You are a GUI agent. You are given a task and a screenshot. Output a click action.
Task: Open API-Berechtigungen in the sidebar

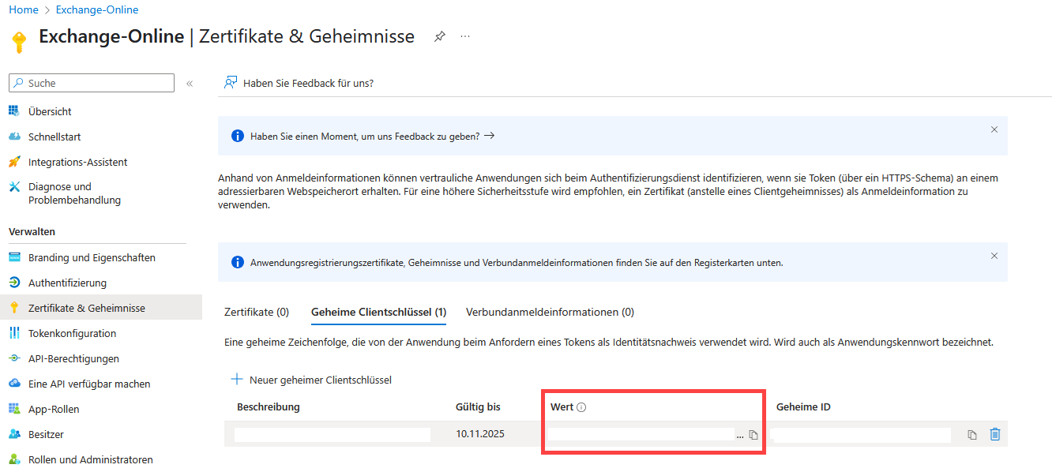click(73, 358)
